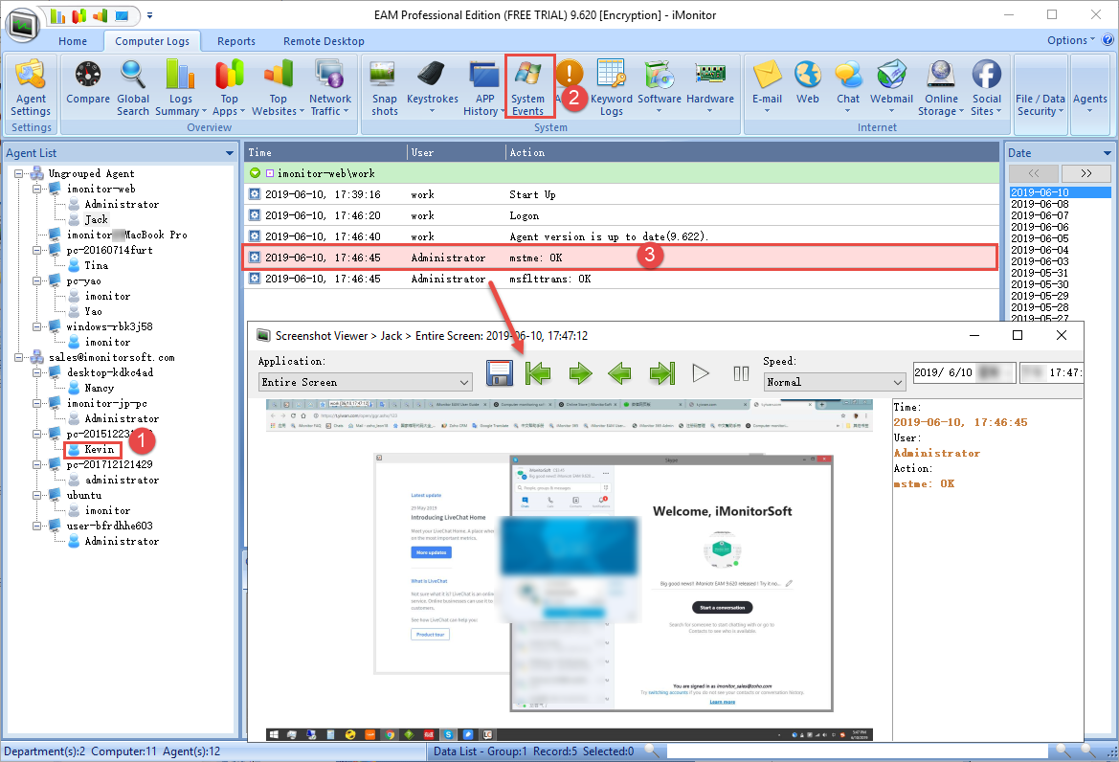
Task: Go to earlier dates with << button
Action: pyautogui.click(x=1034, y=173)
